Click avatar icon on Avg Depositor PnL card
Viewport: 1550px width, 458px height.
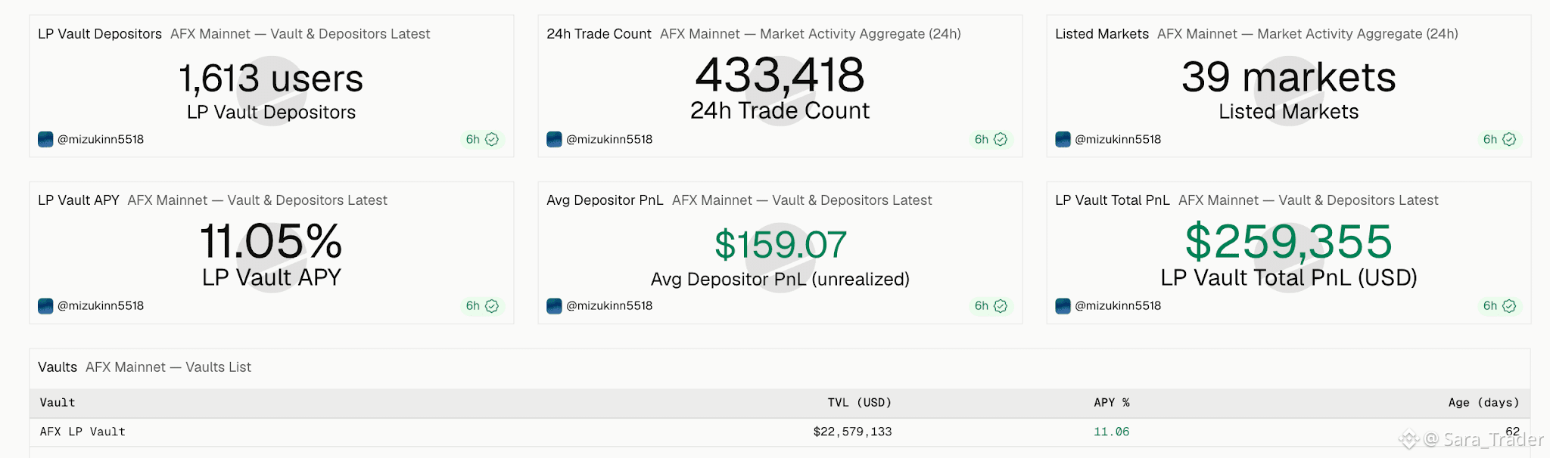click(554, 305)
